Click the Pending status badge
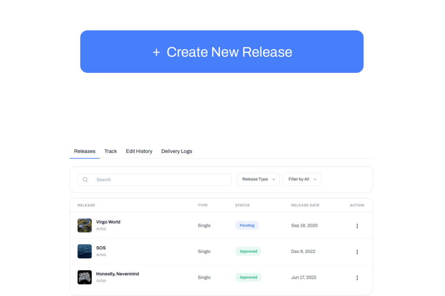 [247, 225]
